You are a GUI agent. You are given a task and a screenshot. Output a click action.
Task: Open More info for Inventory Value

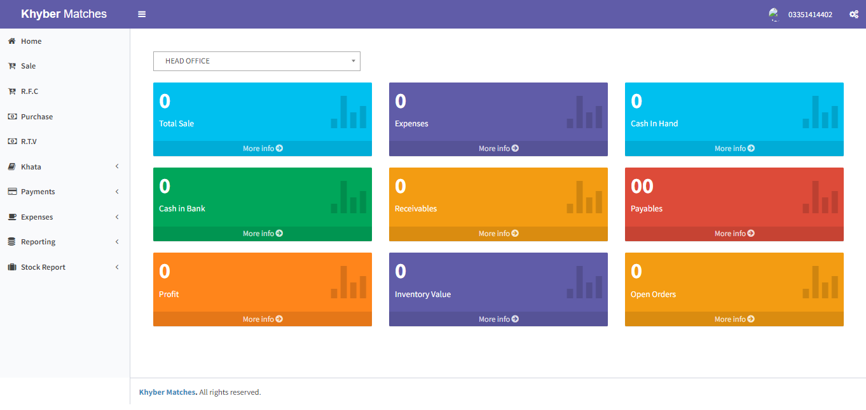click(x=498, y=319)
